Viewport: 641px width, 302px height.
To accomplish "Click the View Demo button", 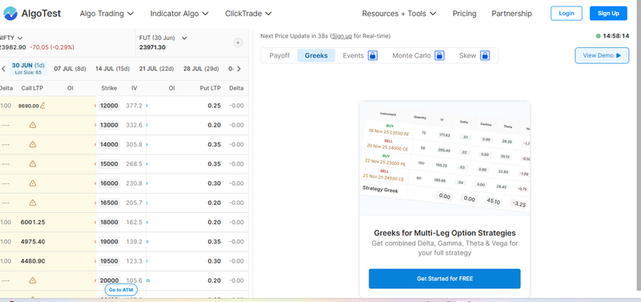I will point(602,55).
